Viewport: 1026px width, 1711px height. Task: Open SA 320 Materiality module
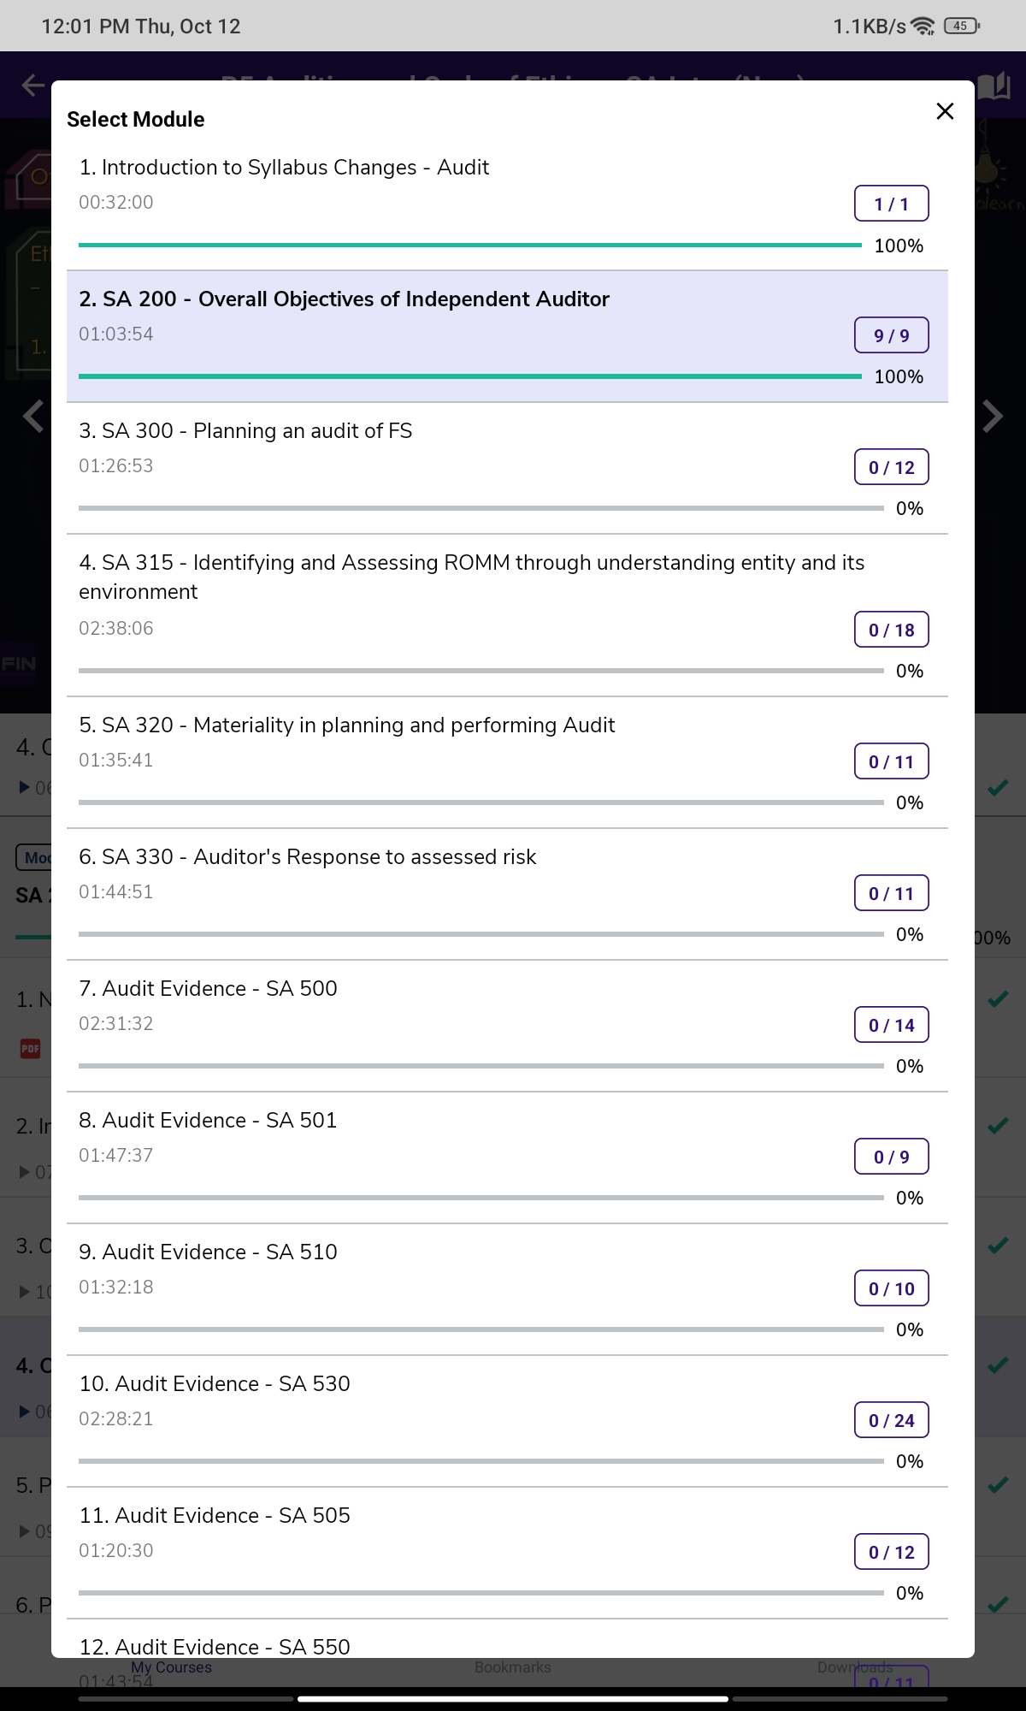[346, 725]
